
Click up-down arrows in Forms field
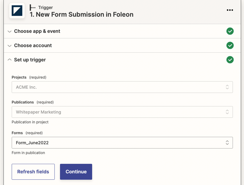pyautogui.click(x=227, y=143)
